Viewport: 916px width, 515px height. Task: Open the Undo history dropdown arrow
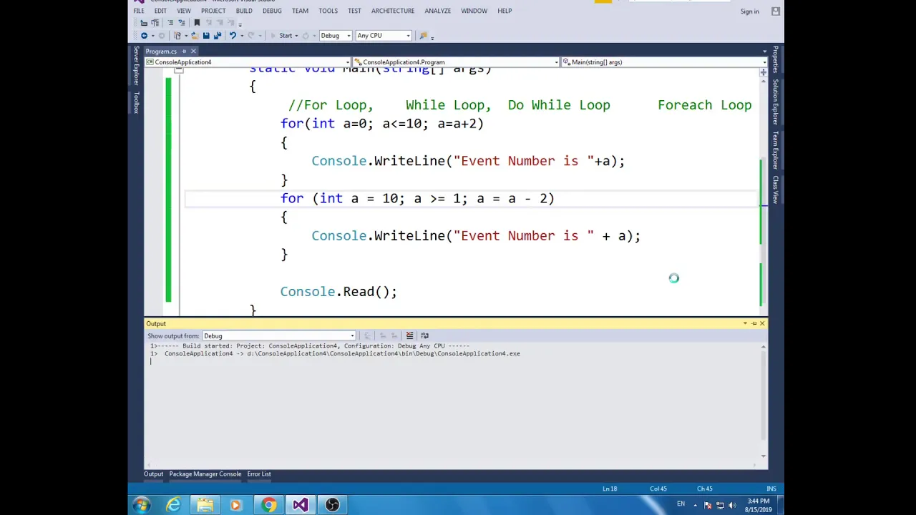[x=242, y=35]
